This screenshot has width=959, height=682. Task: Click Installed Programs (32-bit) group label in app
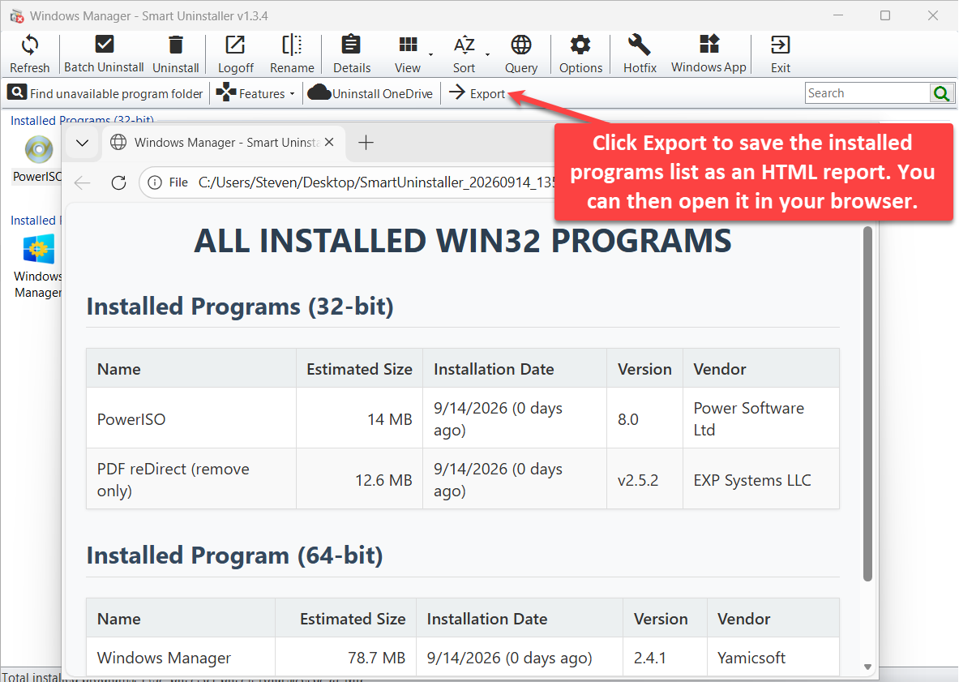point(82,120)
